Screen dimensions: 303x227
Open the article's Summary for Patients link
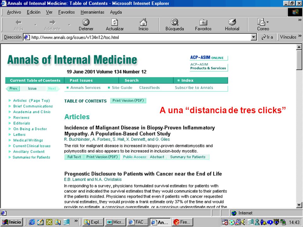coord(187,157)
